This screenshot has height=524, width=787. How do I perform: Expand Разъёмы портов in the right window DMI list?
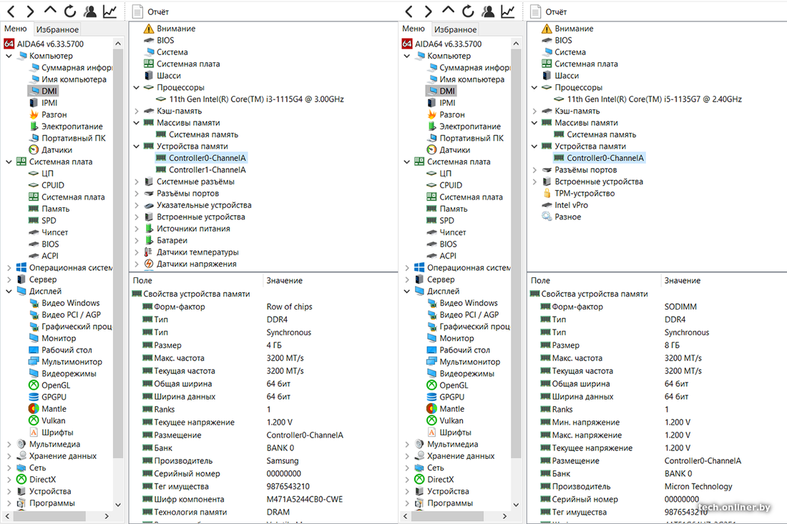pos(534,170)
